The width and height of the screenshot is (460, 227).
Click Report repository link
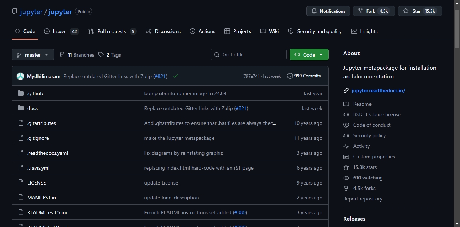(x=363, y=199)
